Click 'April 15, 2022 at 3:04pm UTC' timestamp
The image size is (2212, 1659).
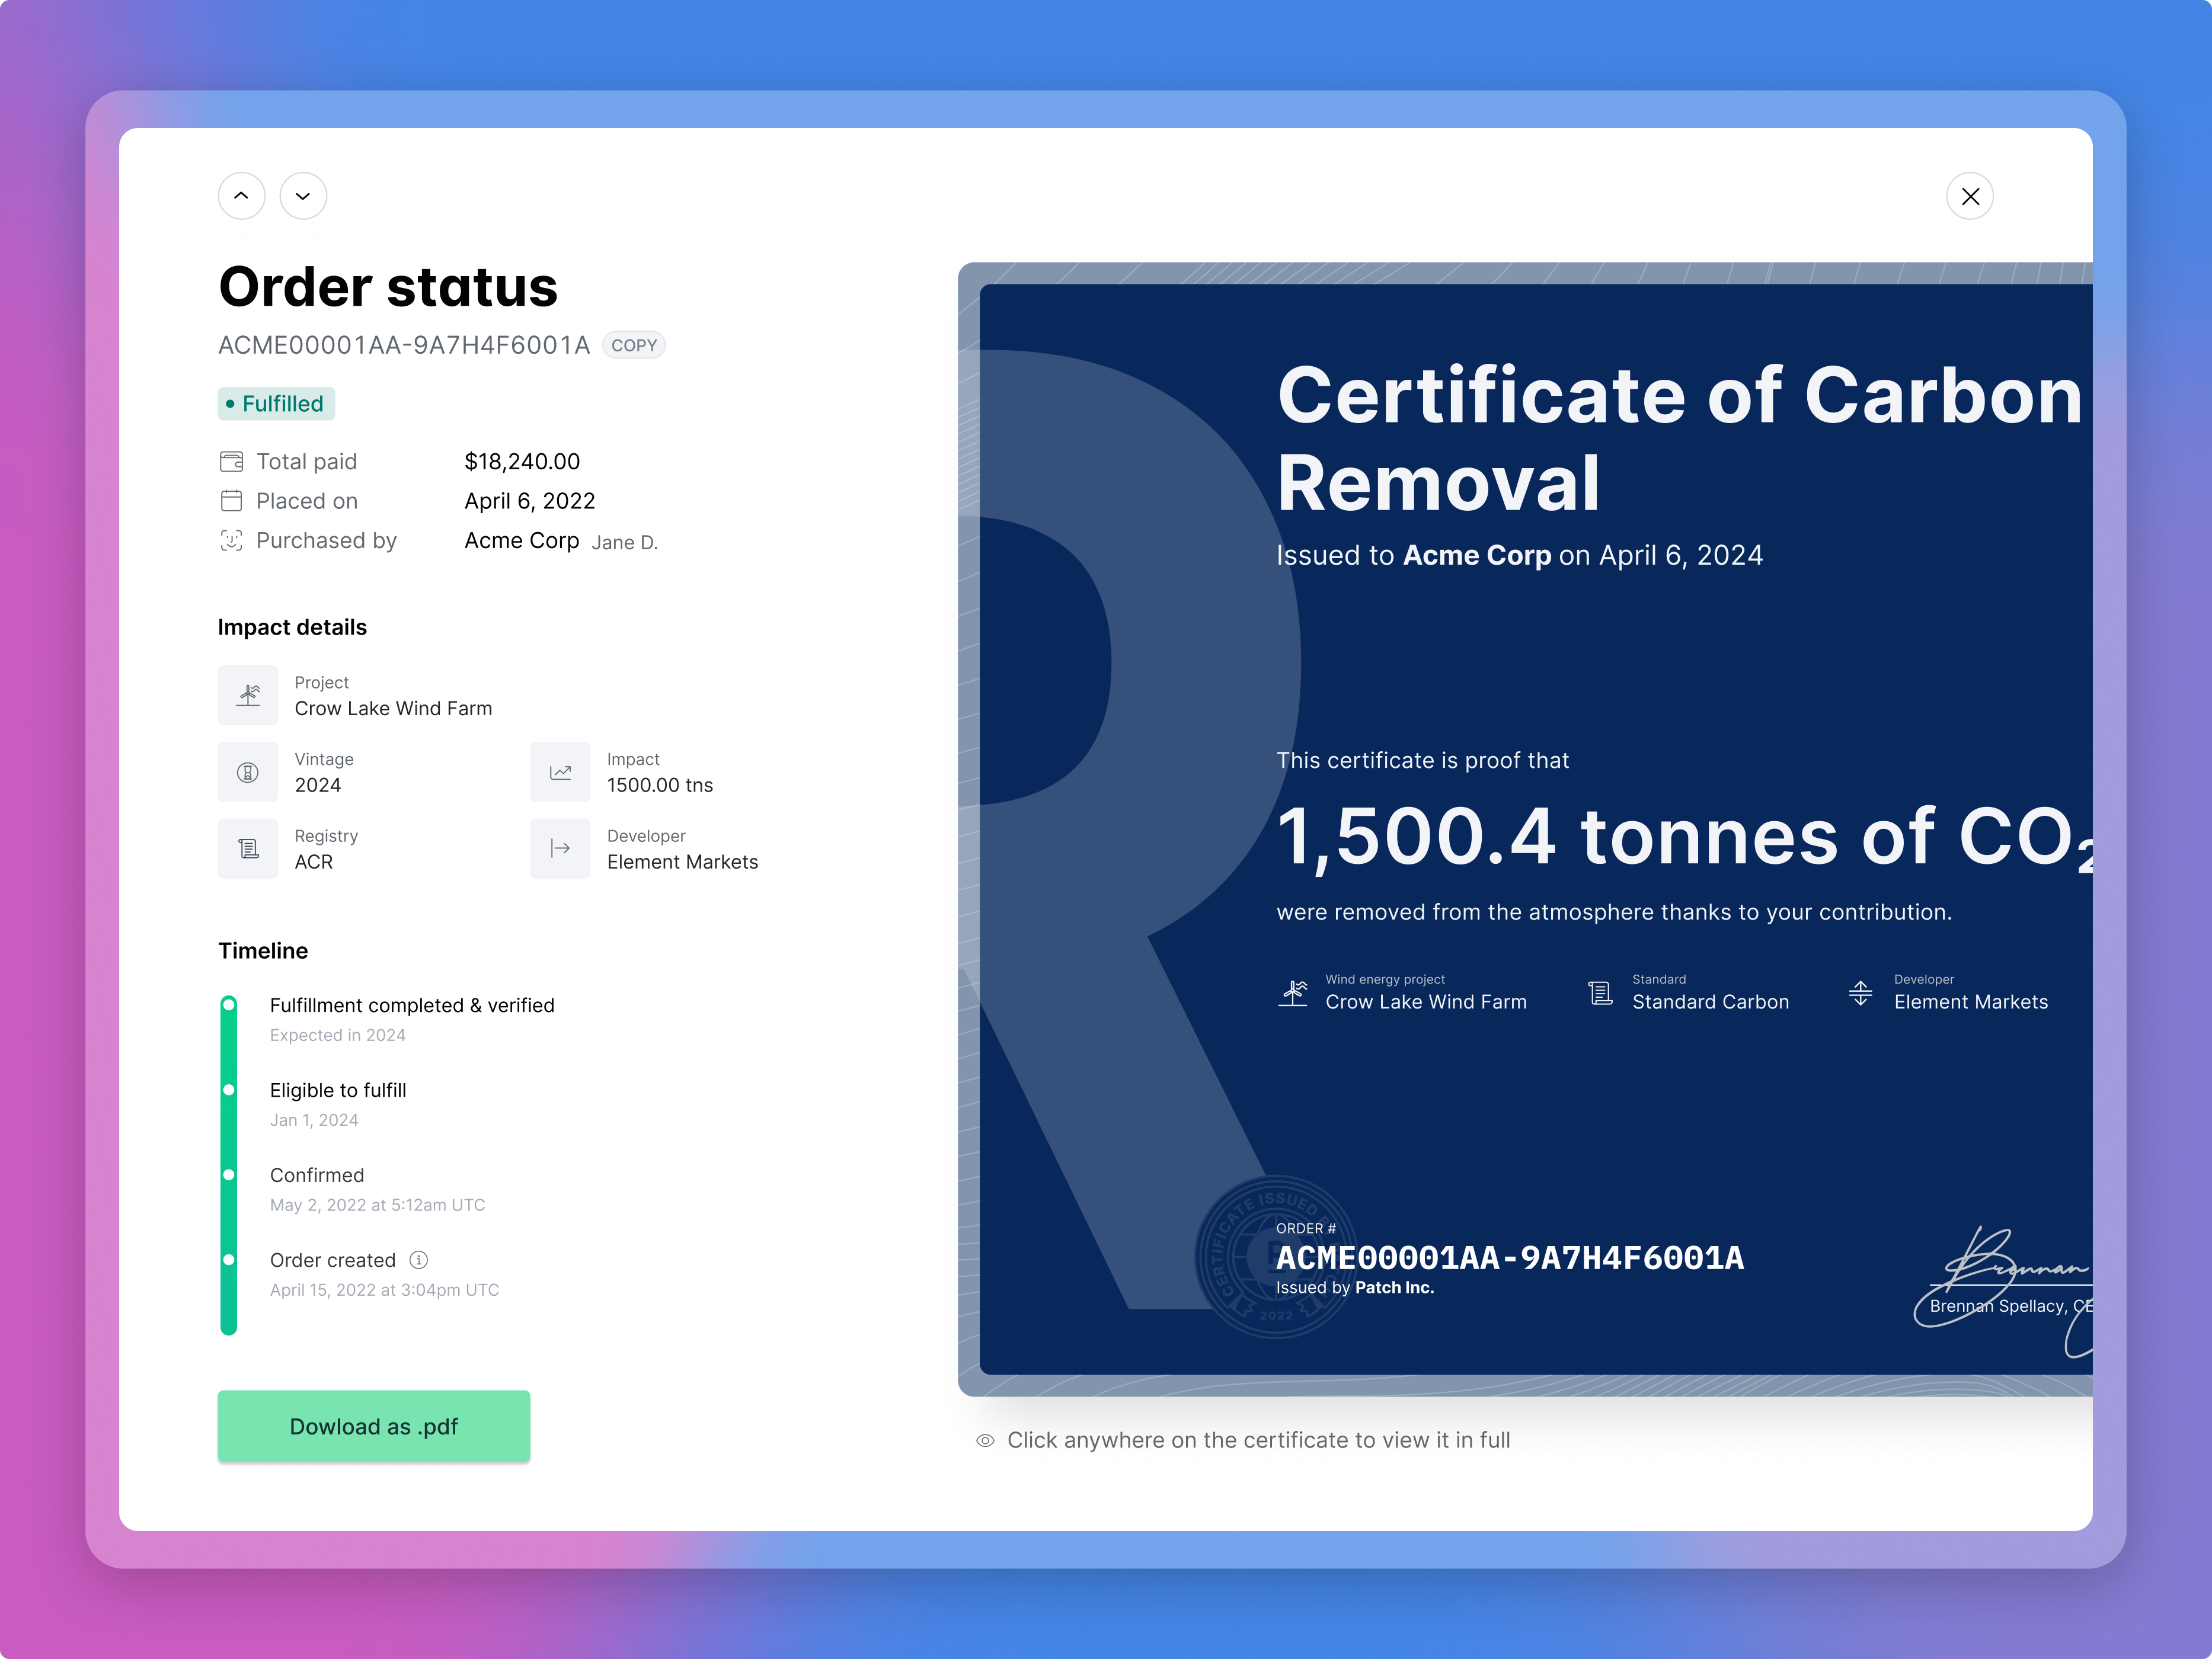[x=384, y=1290]
